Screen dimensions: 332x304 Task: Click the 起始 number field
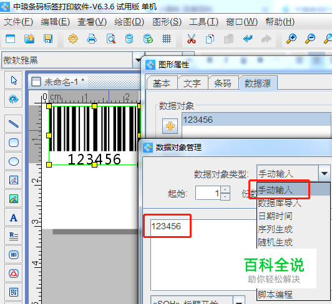(x=208, y=193)
